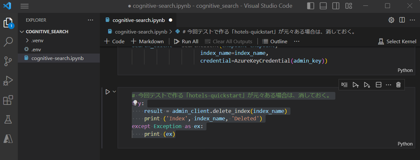Execute above cells icon

tap(356, 85)
